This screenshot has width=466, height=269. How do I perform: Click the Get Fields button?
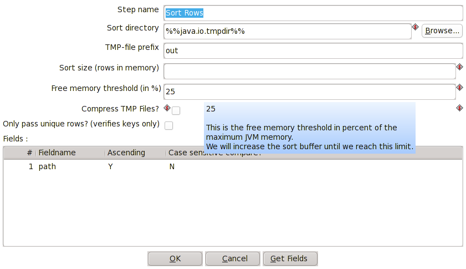(290, 258)
